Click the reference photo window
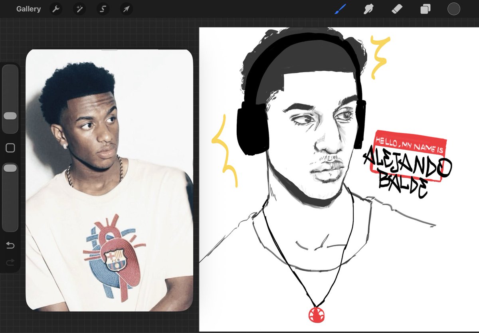 coord(109,180)
